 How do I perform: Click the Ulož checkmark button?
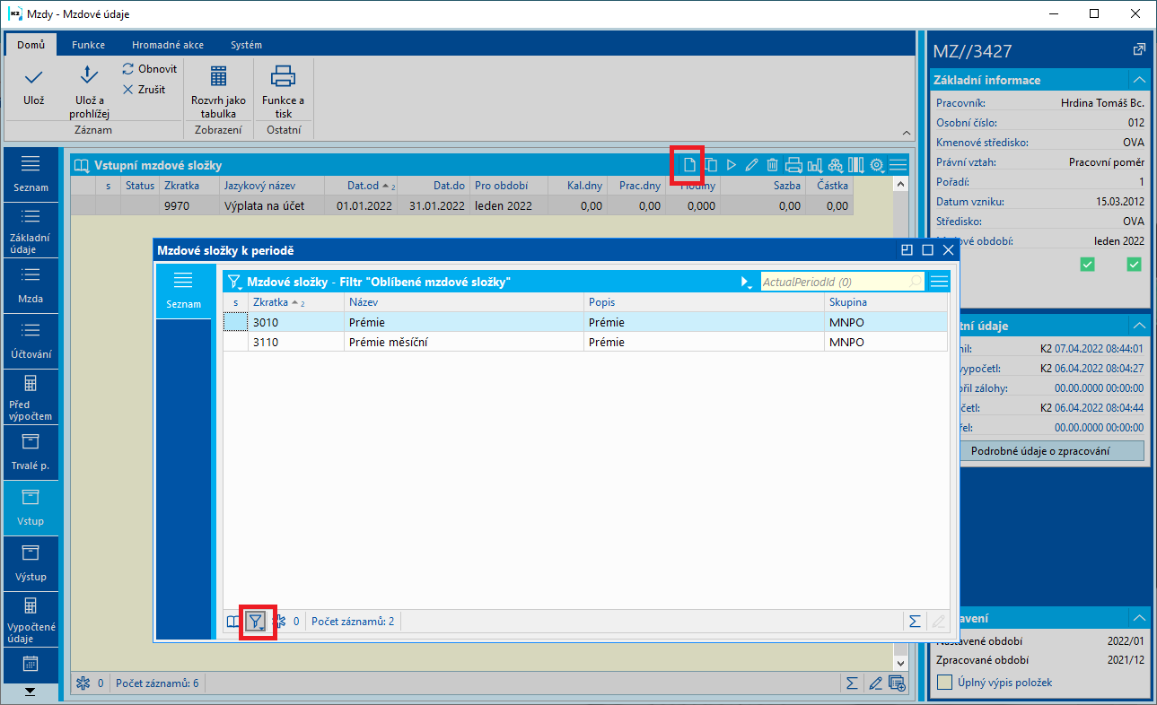[33, 87]
